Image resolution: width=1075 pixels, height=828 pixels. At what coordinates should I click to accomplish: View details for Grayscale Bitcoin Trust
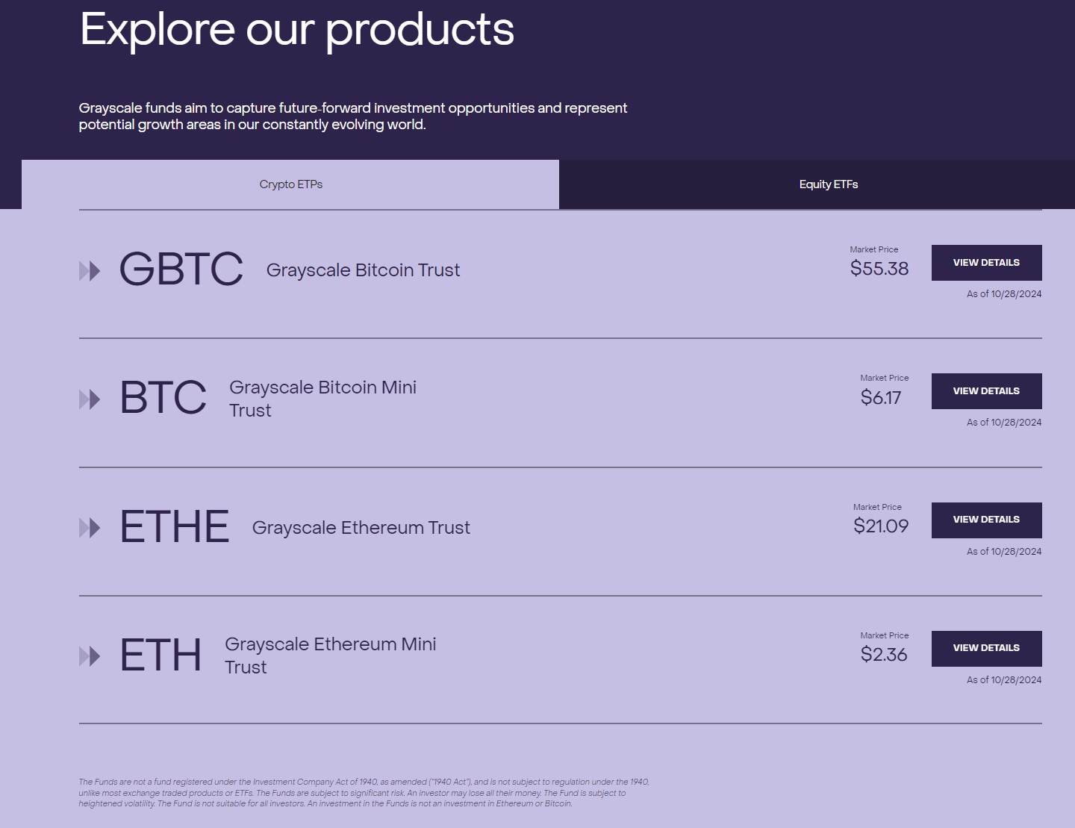[x=986, y=262]
